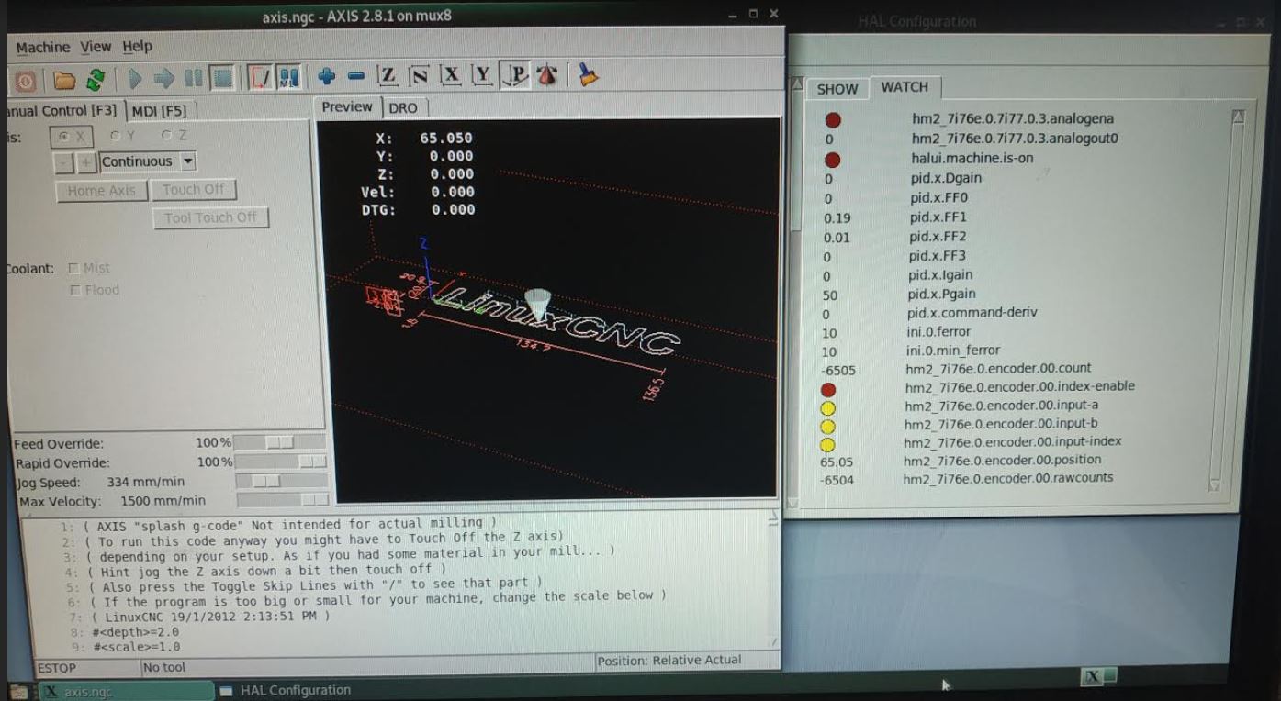1281x701 pixels.
Task: Clear live plot with brush icon
Action: pos(589,75)
